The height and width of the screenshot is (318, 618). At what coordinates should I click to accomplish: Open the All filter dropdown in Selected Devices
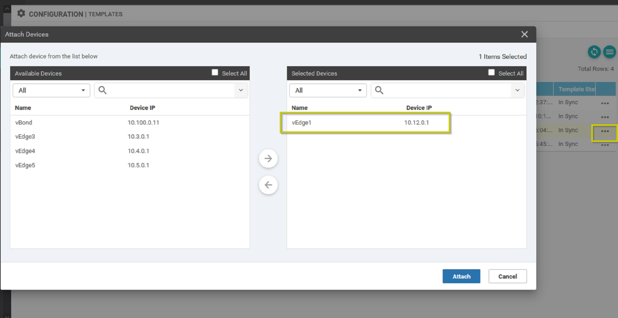tap(328, 90)
